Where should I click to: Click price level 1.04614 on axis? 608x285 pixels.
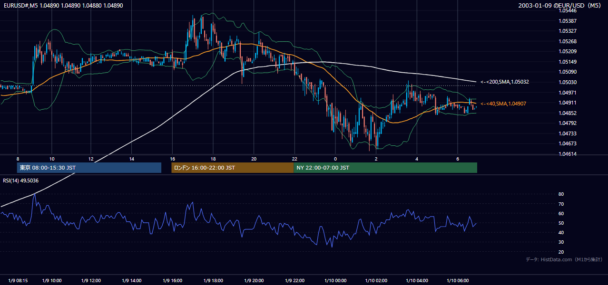point(567,154)
